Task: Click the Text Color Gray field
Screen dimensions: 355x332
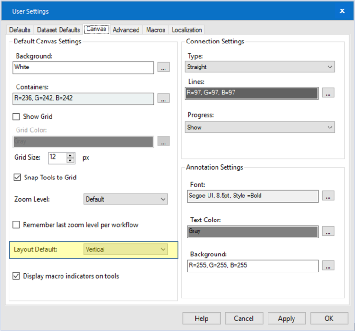Action: coord(253,231)
